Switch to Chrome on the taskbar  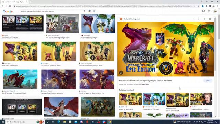tap(110, 122)
